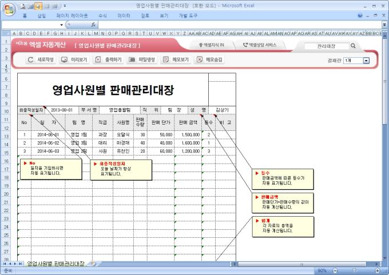Click the 미리보기 preview button
This screenshot has width=389, height=275.
pos(74,59)
